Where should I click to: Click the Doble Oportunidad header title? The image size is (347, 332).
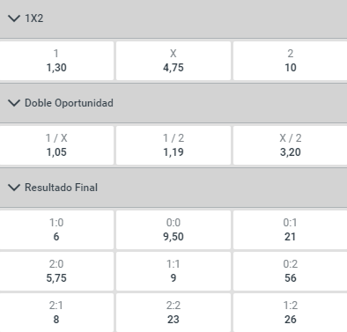click(69, 103)
